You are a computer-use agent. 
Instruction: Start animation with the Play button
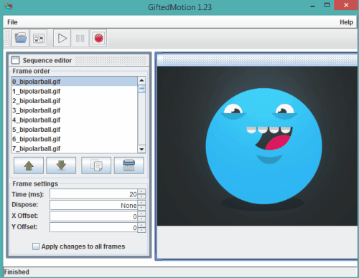[x=62, y=38]
